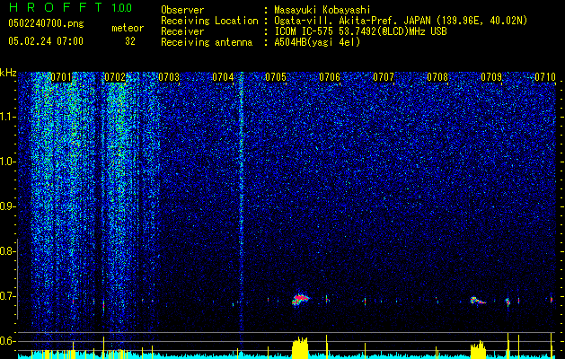565x359 pixels.
Task: Click the yellow intensity block below 0705 echo
Action: pos(300,348)
